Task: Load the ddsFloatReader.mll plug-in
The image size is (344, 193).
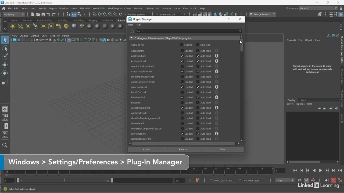Action: coord(182,139)
